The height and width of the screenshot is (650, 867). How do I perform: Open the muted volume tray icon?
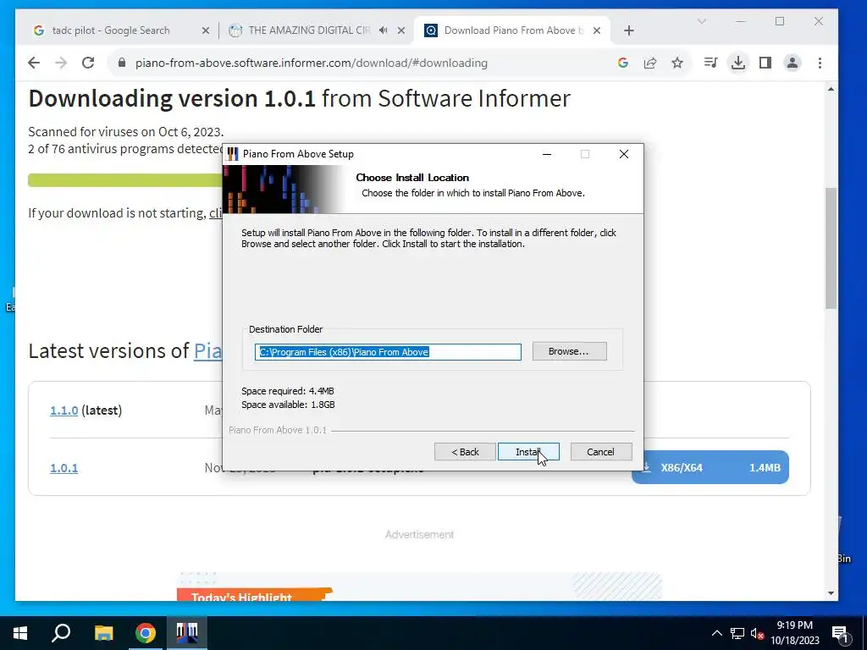tap(757, 633)
